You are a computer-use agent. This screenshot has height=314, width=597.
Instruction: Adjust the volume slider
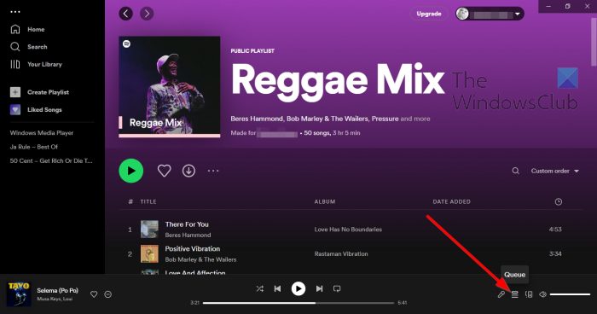[570, 294]
